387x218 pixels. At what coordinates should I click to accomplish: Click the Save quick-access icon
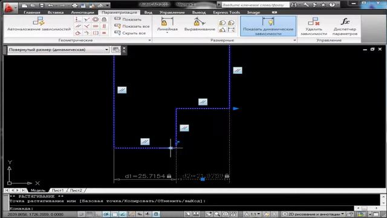click(x=42, y=5)
